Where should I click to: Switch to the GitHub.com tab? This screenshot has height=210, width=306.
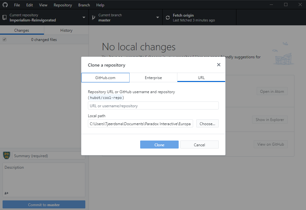coord(106,77)
